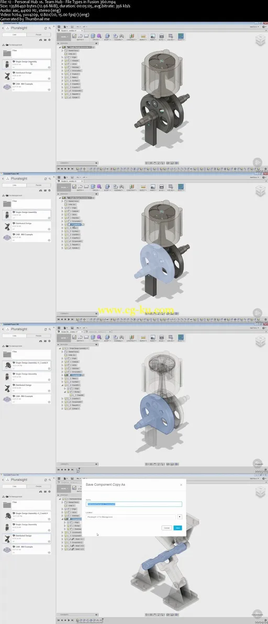The image size is (268, 624).
Task: Click the data panel search icon in the first frame
Action: click(50, 28)
